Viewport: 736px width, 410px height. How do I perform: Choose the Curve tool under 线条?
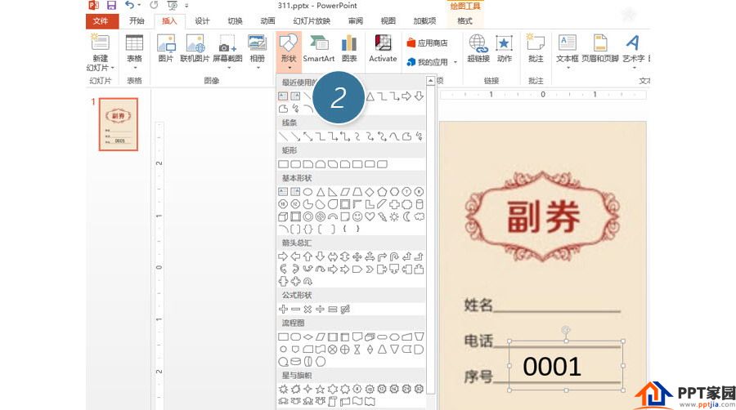(x=394, y=136)
